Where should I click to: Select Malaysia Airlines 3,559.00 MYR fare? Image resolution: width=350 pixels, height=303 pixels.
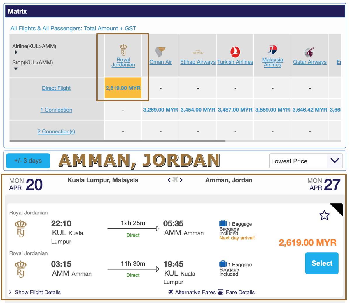click(x=272, y=110)
